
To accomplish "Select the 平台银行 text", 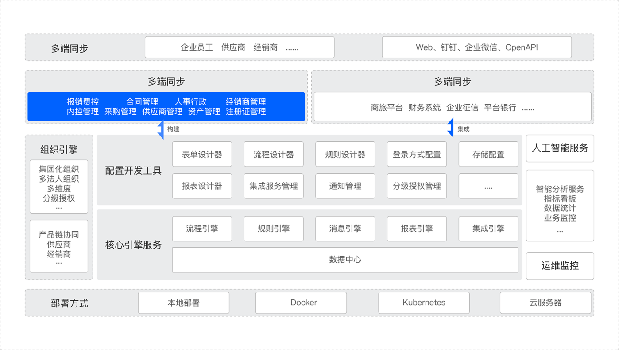I will 500,108.
